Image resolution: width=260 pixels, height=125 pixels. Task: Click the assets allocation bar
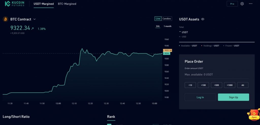(217, 42)
